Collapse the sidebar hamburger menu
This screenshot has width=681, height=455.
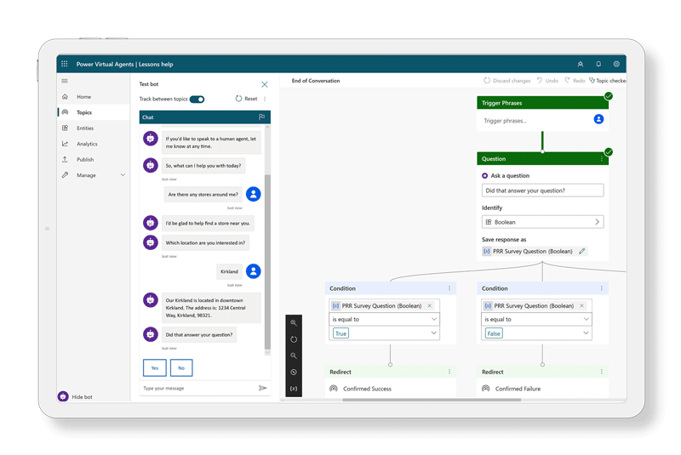point(65,81)
